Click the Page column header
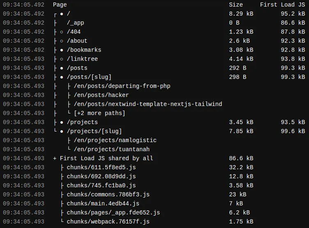This screenshot has height=228, width=309. (60, 5)
